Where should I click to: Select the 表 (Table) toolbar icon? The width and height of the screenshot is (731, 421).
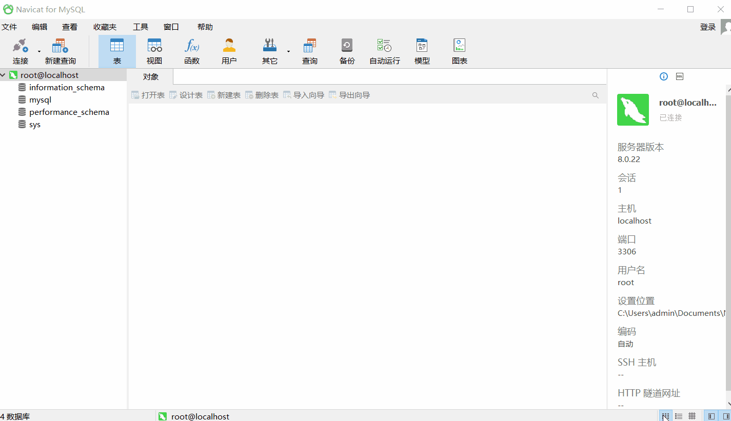117,46
